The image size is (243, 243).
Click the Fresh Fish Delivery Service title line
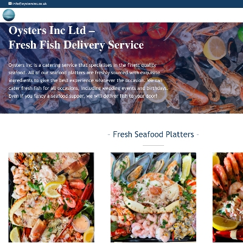point(76,45)
